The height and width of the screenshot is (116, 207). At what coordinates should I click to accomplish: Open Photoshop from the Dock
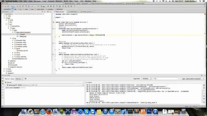click(149, 111)
